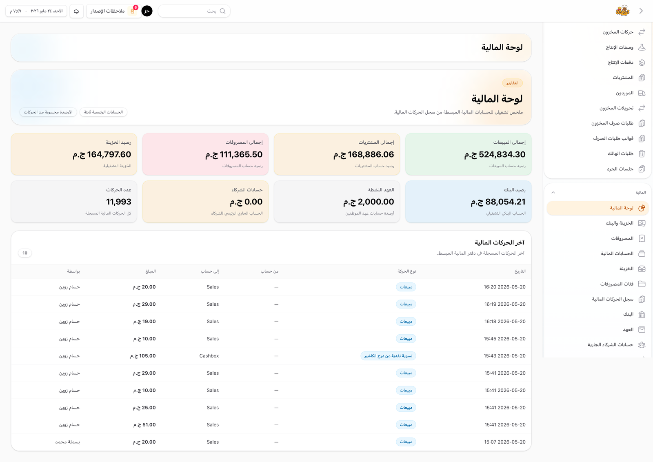Viewport: 653px width, 462px height.
Task: Open the user avatar حز
Action: click(147, 11)
